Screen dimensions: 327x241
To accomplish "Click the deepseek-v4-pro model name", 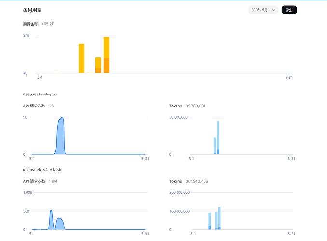I will click(40, 94).
